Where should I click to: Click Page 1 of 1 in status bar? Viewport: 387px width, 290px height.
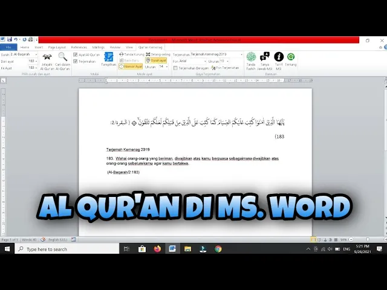coord(10,240)
